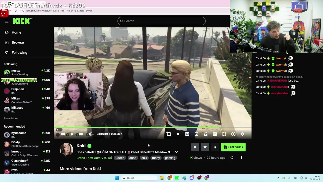Follow Koki with heart button
This screenshot has width=323, height=182.
205,147
